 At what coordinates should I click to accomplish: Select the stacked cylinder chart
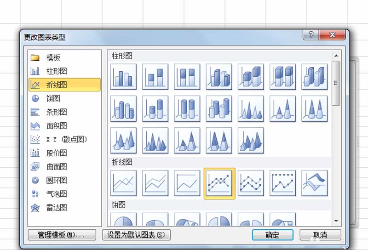[155, 108]
